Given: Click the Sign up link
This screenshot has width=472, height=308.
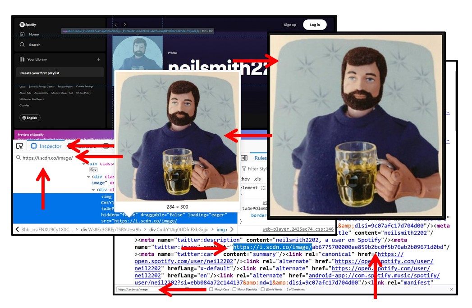Looking at the screenshot, I should [x=290, y=25].
